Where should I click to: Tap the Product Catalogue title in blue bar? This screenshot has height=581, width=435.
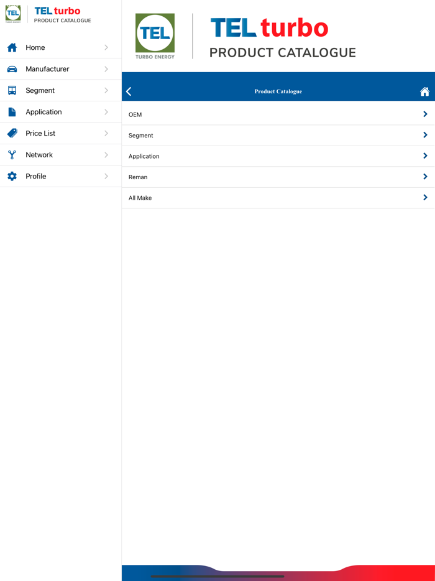278,91
